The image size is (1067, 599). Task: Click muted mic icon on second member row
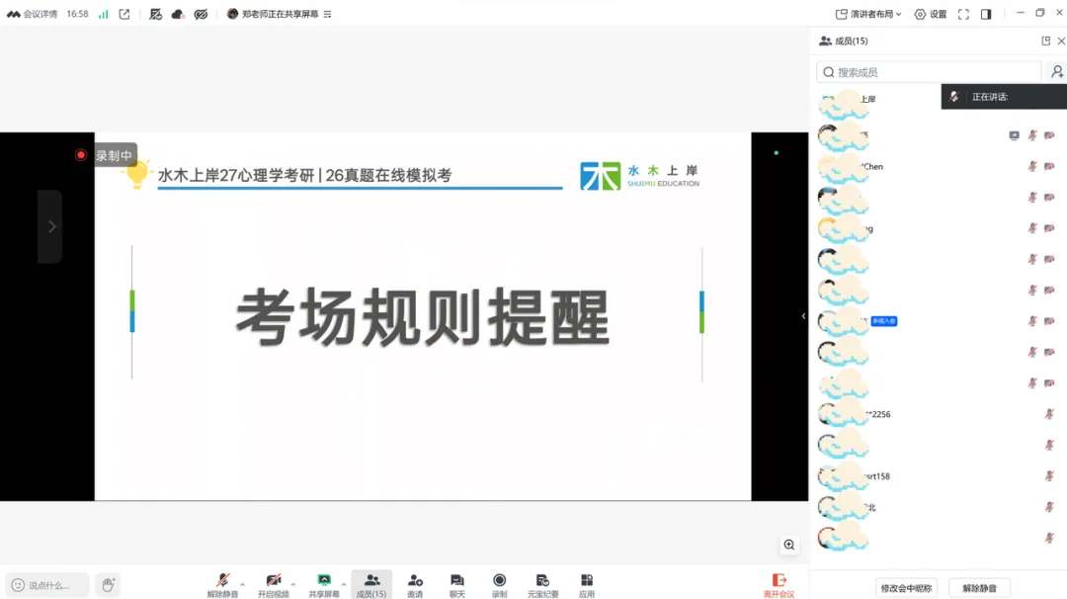click(1032, 135)
